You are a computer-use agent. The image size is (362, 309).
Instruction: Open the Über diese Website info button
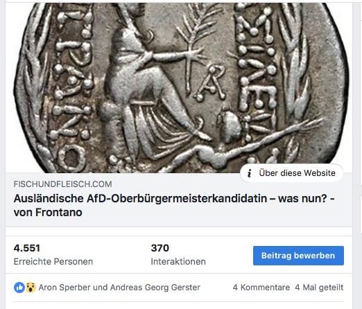pos(292,173)
